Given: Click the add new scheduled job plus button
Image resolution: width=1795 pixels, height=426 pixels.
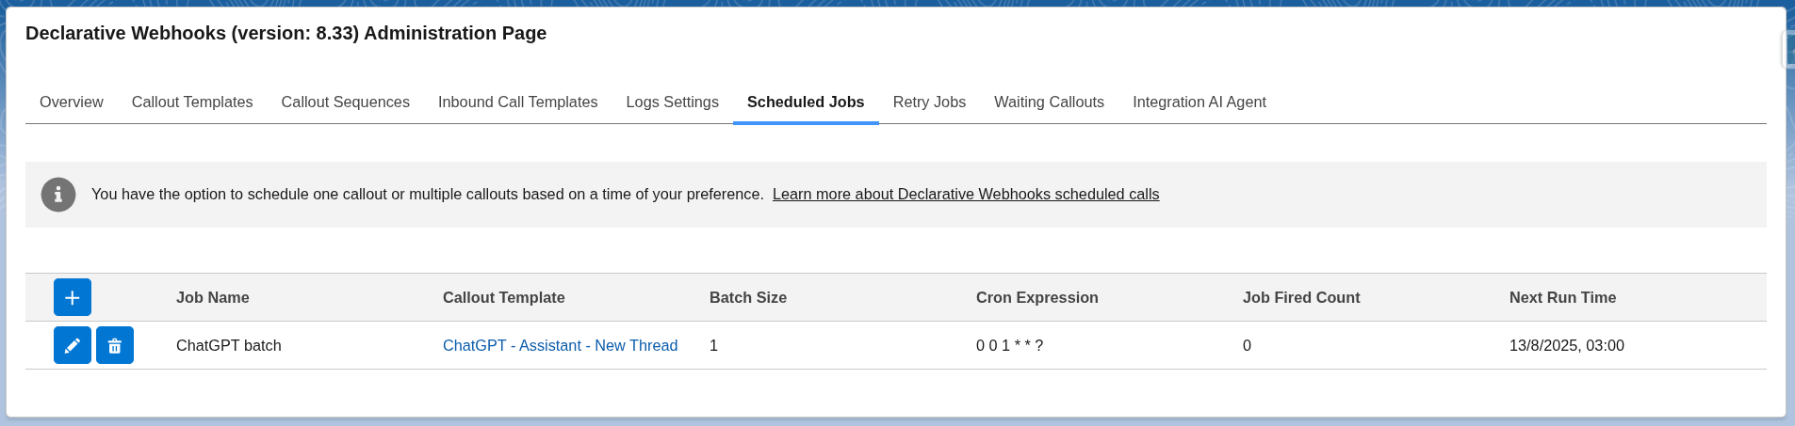Looking at the screenshot, I should (x=73, y=297).
